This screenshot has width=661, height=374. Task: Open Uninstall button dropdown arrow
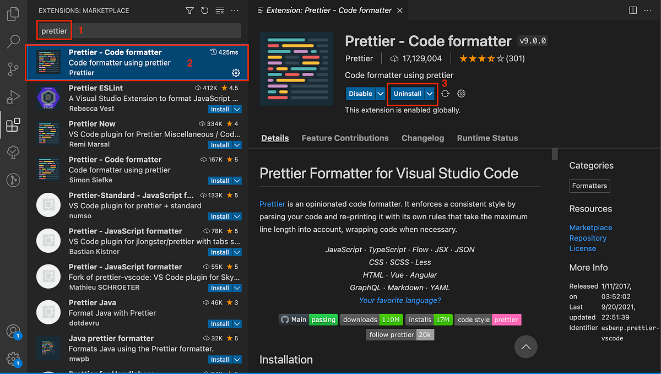tap(430, 94)
